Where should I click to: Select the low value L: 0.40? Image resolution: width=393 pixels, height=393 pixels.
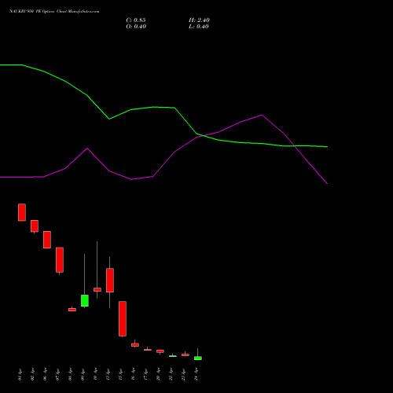(x=199, y=27)
